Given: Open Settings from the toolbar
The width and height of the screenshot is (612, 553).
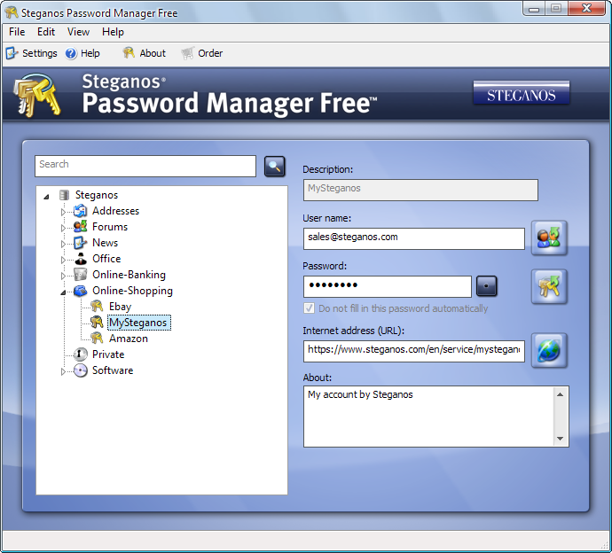Looking at the screenshot, I should (32, 53).
